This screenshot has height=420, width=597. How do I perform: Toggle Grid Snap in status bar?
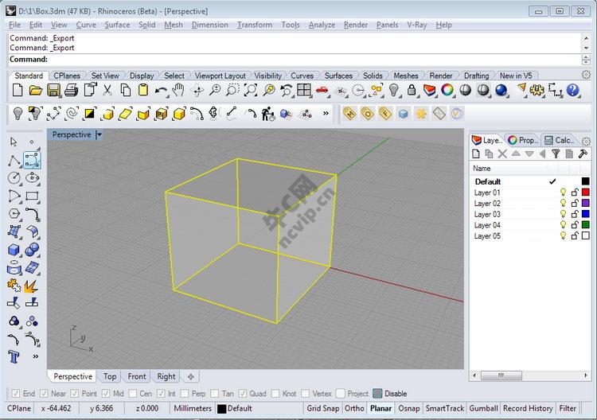(323, 409)
